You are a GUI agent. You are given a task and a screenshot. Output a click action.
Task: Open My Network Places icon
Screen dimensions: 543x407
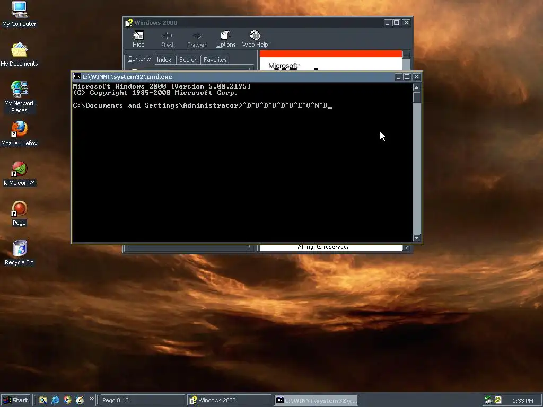19,96
